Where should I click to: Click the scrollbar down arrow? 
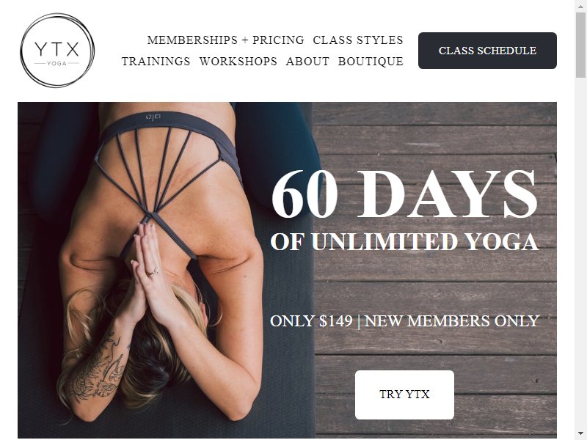coord(580,434)
